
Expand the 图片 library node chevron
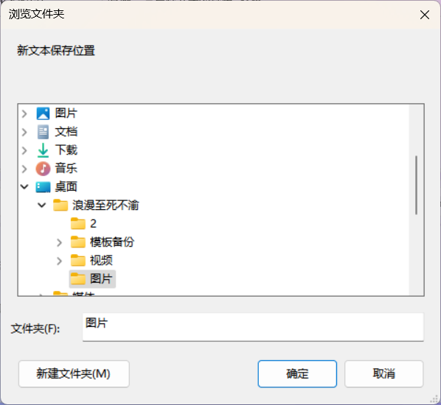[x=24, y=113]
